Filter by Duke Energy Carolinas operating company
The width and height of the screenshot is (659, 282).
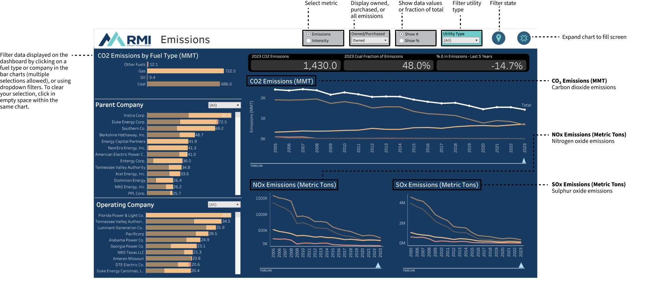tap(168, 271)
